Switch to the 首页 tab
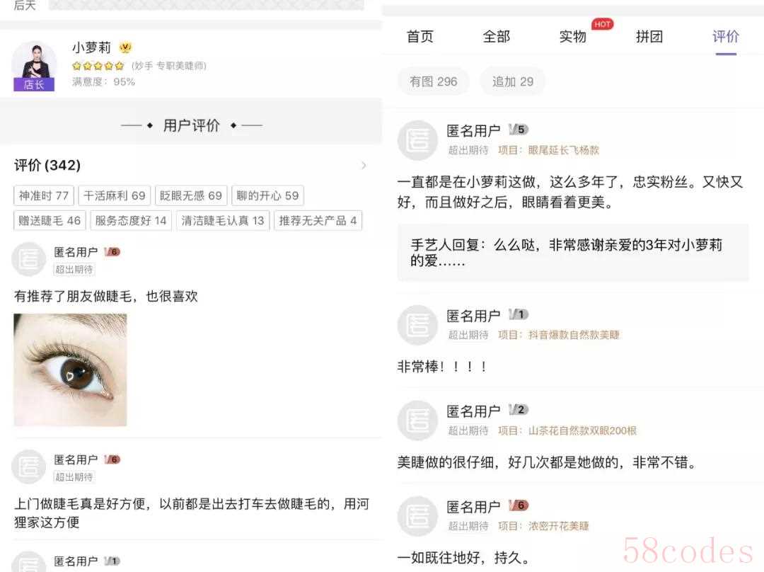Image resolution: width=764 pixels, height=572 pixels. pos(420,37)
